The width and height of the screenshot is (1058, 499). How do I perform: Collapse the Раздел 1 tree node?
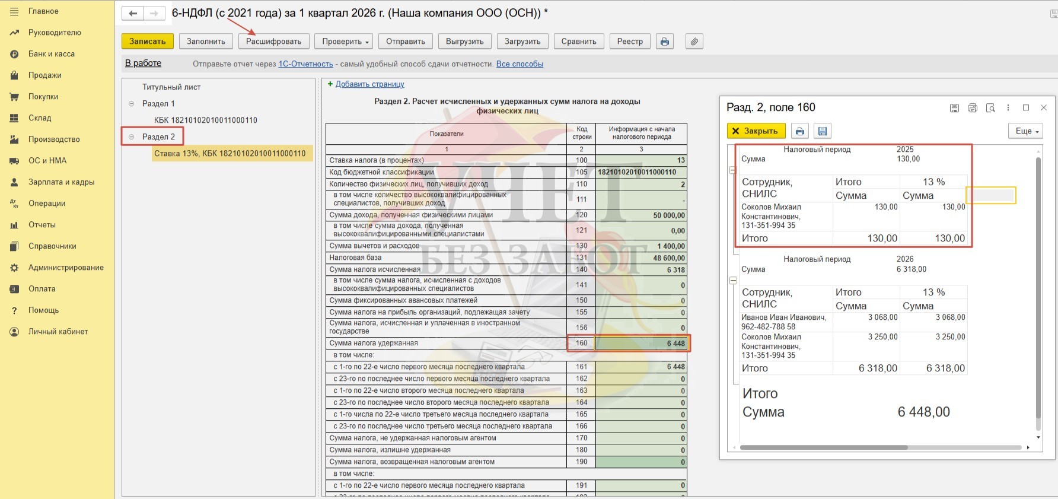pos(132,104)
